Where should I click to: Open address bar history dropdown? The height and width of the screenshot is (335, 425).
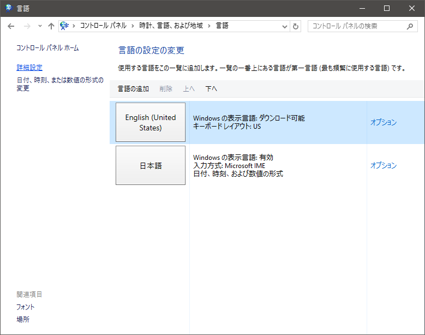click(x=285, y=27)
